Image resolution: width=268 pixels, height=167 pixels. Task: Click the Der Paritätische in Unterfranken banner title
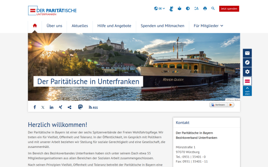pos(88,81)
